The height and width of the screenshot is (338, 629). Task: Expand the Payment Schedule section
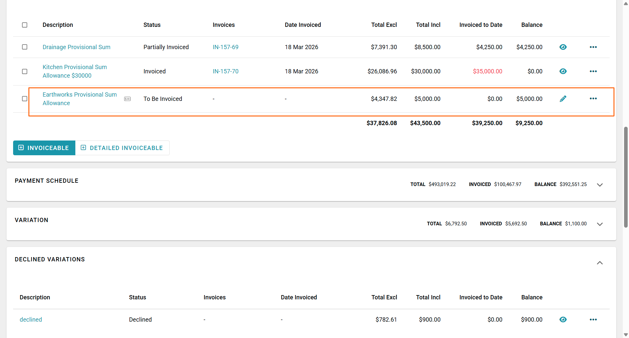[x=600, y=185]
